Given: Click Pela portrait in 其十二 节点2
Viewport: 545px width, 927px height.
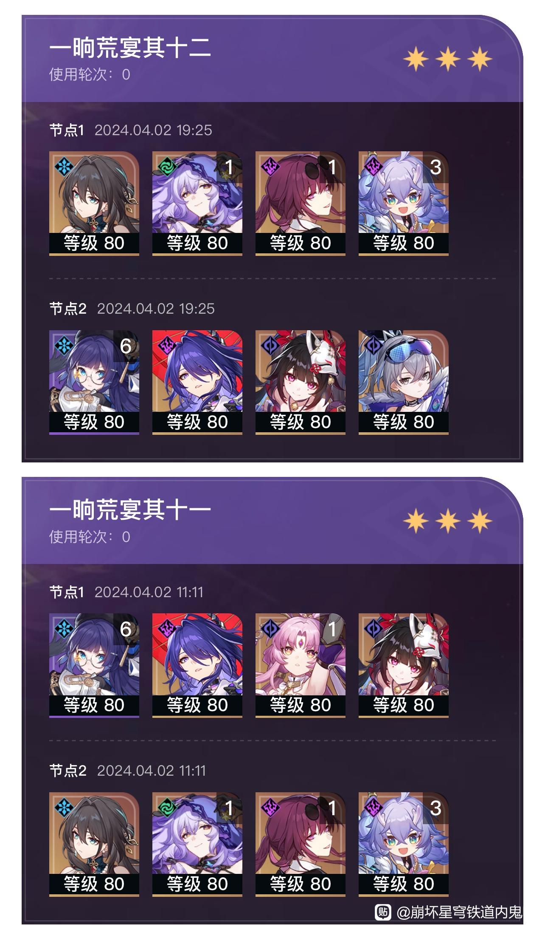Looking at the screenshot, I should pos(94,382).
